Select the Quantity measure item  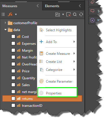tap(29, 78)
